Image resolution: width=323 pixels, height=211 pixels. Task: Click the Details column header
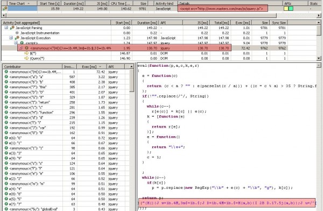coord(230,3)
